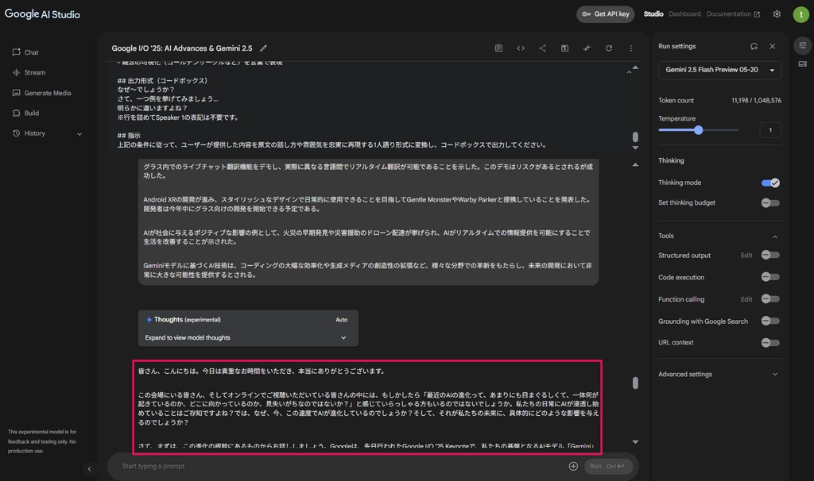Switch to the Studio tab
814x481 pixels.
pyautogui.click(x=653, y=14)
